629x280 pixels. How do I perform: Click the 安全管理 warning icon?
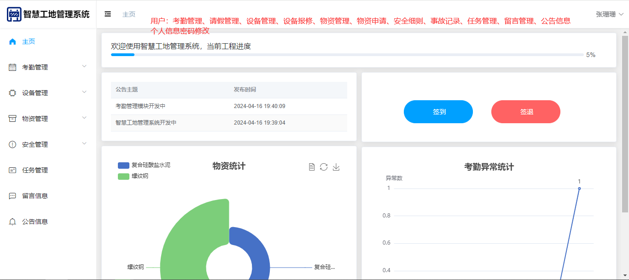12,145
